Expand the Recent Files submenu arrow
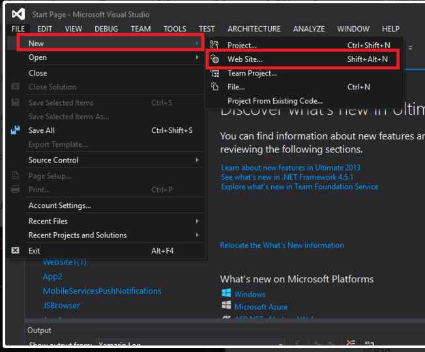The height and width of the screenshot is (352, 425). (197, 221)
